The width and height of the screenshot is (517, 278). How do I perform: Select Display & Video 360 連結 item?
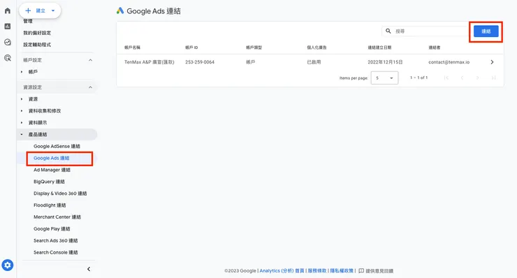click(x=60, y=193)
